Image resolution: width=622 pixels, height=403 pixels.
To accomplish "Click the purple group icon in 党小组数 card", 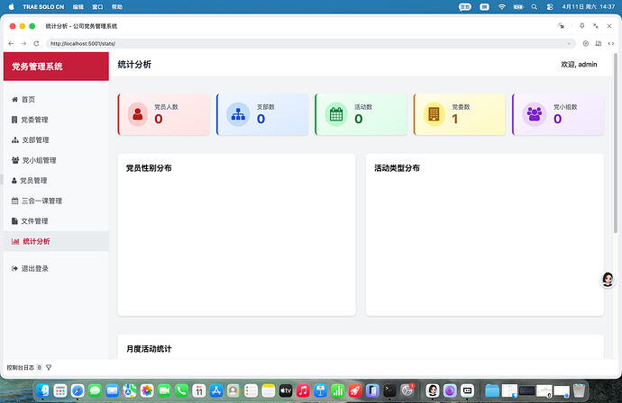I will pyautogui.click(x=534, y=114).
